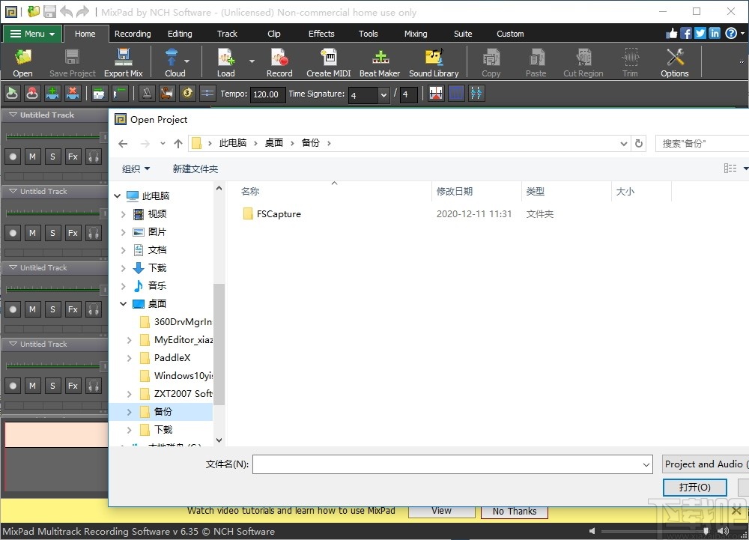The height and width of the screenshot is (540, 749).
Task: Dismiss the tutorial banner with No Thanks
Action: (x=515, y=511)
